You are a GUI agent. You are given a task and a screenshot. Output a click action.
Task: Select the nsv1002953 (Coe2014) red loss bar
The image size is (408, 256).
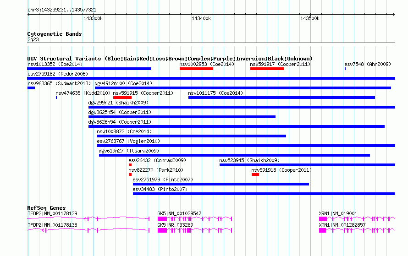click(196, 69)
